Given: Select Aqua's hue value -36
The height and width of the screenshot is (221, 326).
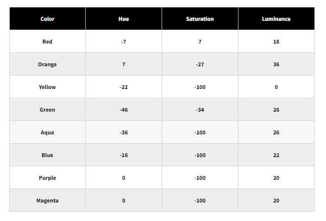Looking at the screenshot, I should 124,133.
